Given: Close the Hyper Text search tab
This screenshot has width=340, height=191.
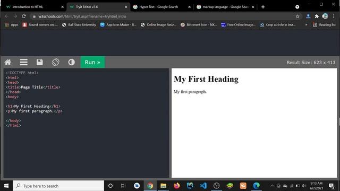Looking at the screenshot, I should coord(189,7).
